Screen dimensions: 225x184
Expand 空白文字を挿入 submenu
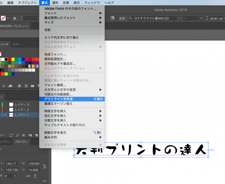coord(72,116)
